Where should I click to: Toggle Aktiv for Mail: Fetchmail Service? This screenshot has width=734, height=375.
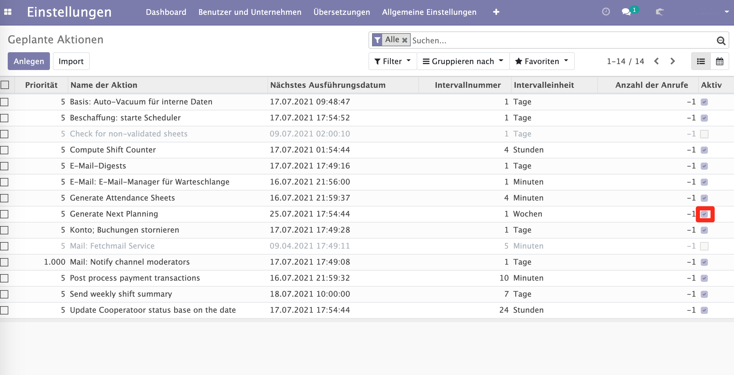704,246
